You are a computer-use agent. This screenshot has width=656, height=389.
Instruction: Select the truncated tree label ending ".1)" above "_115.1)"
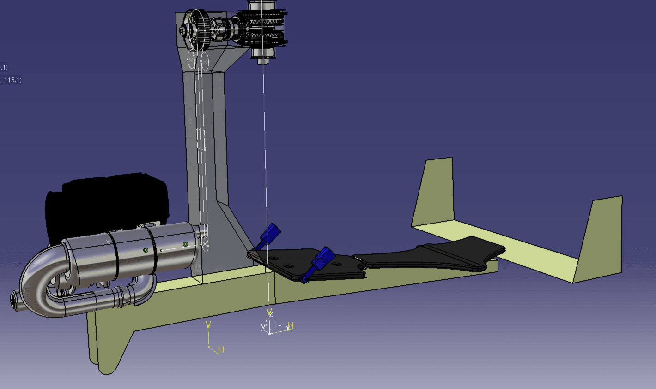tap(4, 67)
